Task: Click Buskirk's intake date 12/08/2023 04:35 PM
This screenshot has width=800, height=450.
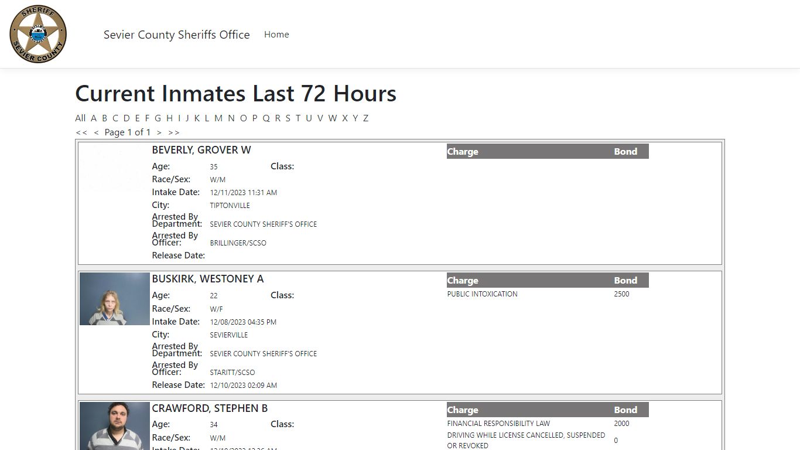Action: (243, 322)
